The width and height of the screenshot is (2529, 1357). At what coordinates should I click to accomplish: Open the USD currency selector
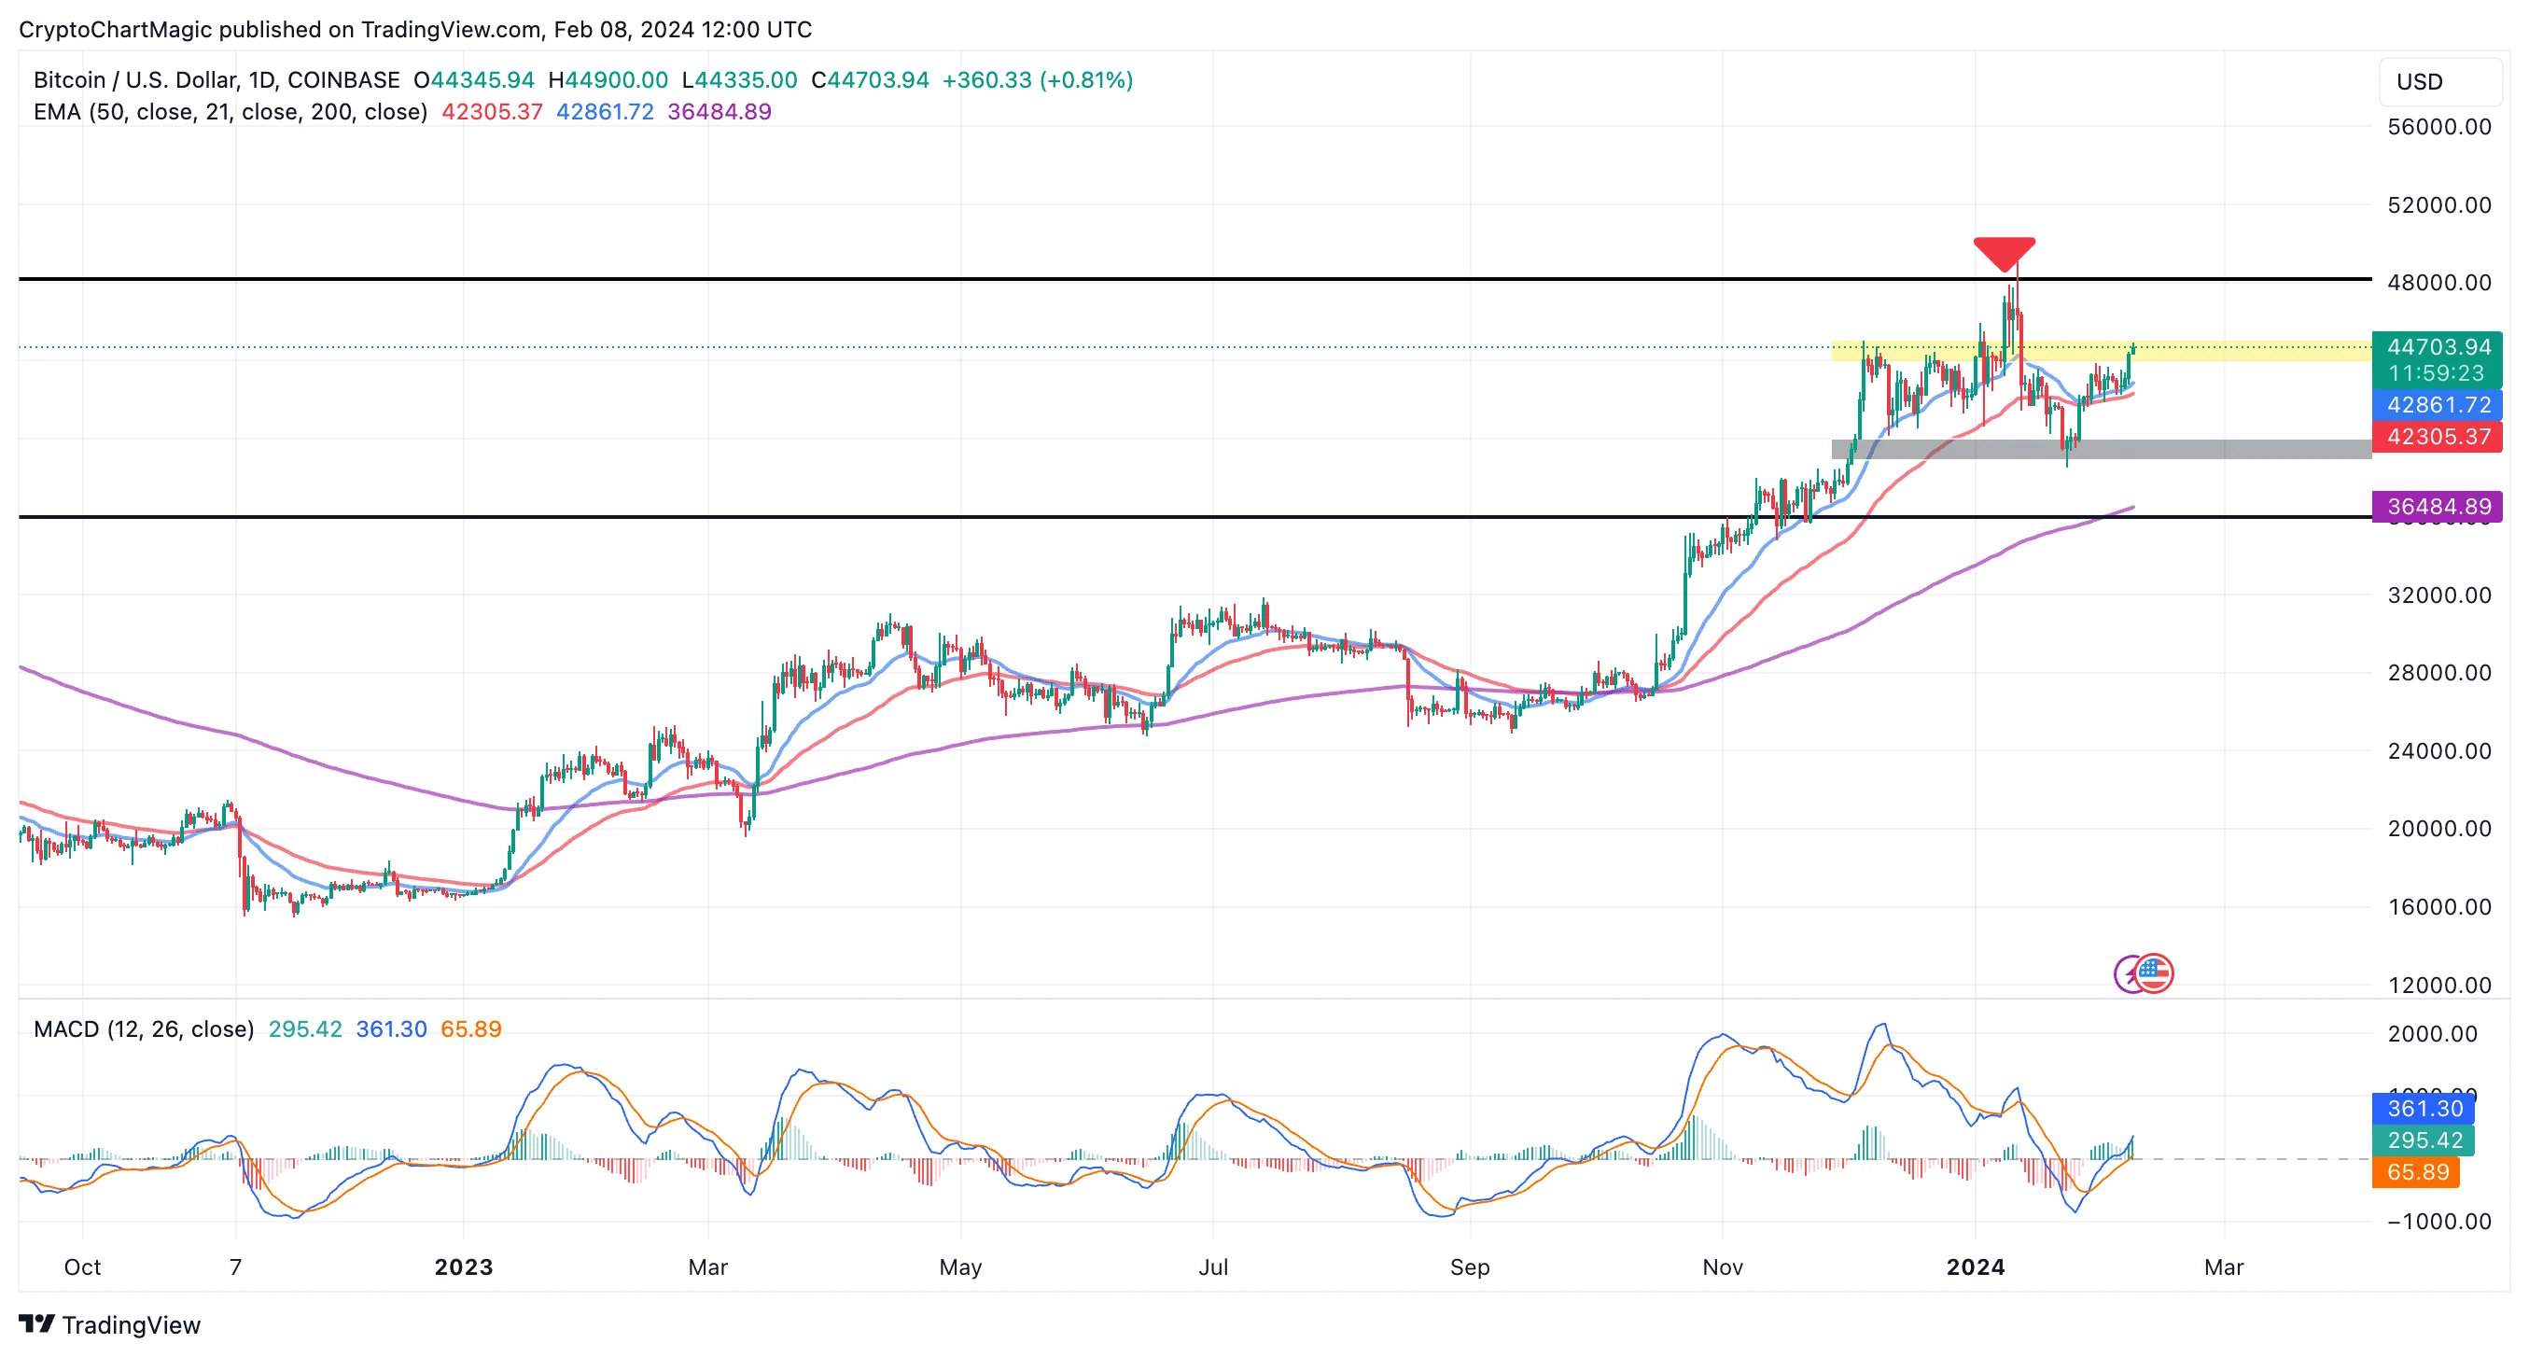[x=2438, y=81]
